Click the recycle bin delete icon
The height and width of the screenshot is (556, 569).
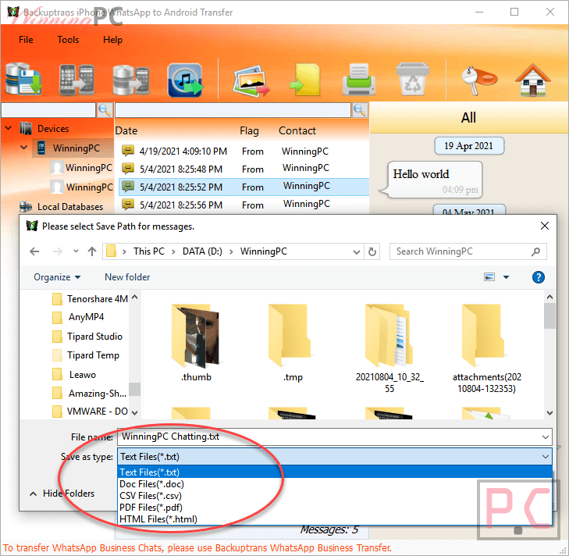(x=412, y=79)
